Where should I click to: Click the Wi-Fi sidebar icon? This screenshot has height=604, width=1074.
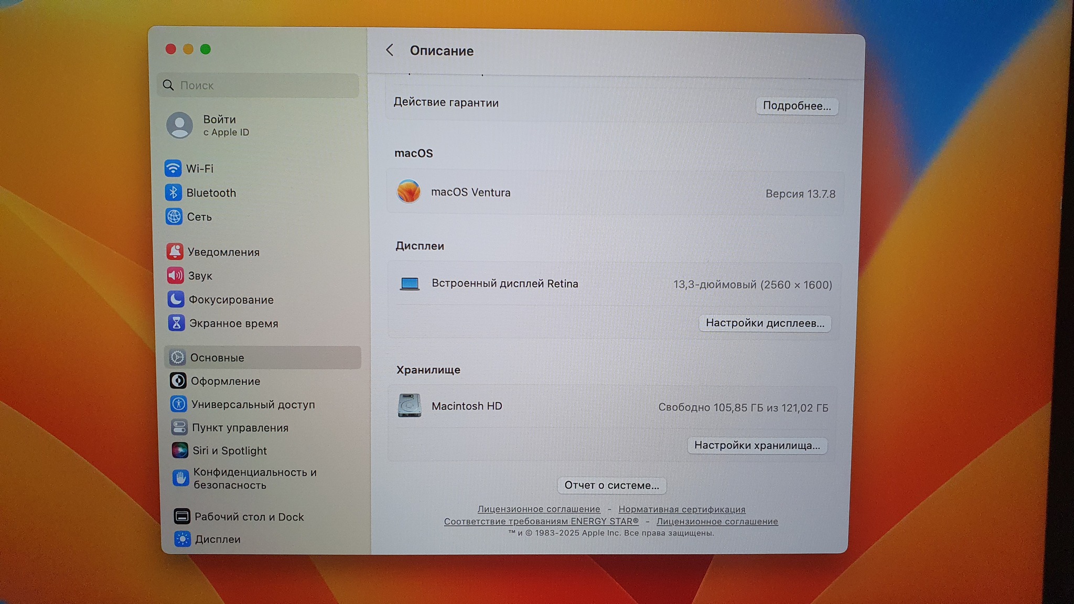[x=173, y=168]
